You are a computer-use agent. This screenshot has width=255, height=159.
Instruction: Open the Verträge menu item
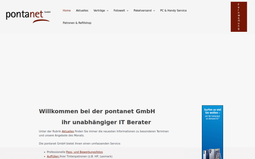tap(99, 11)
